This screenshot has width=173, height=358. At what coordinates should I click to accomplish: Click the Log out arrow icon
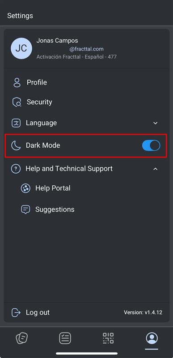click(16, 312)
